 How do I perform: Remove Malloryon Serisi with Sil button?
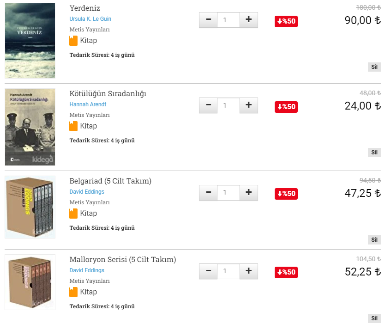374,318
